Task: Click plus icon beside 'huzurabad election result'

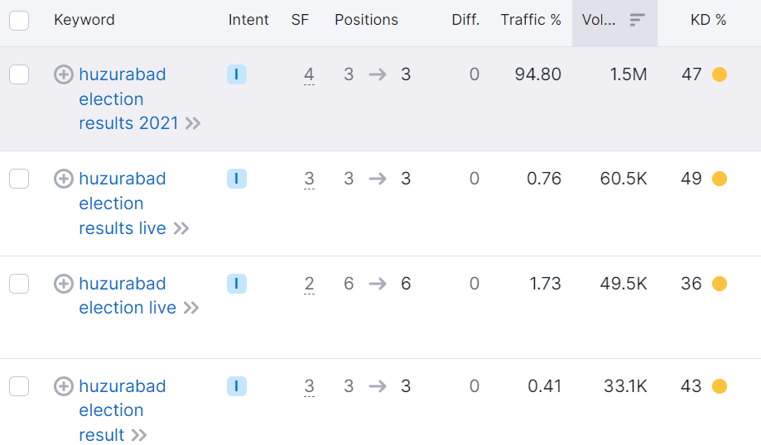Action: [63, 386]
